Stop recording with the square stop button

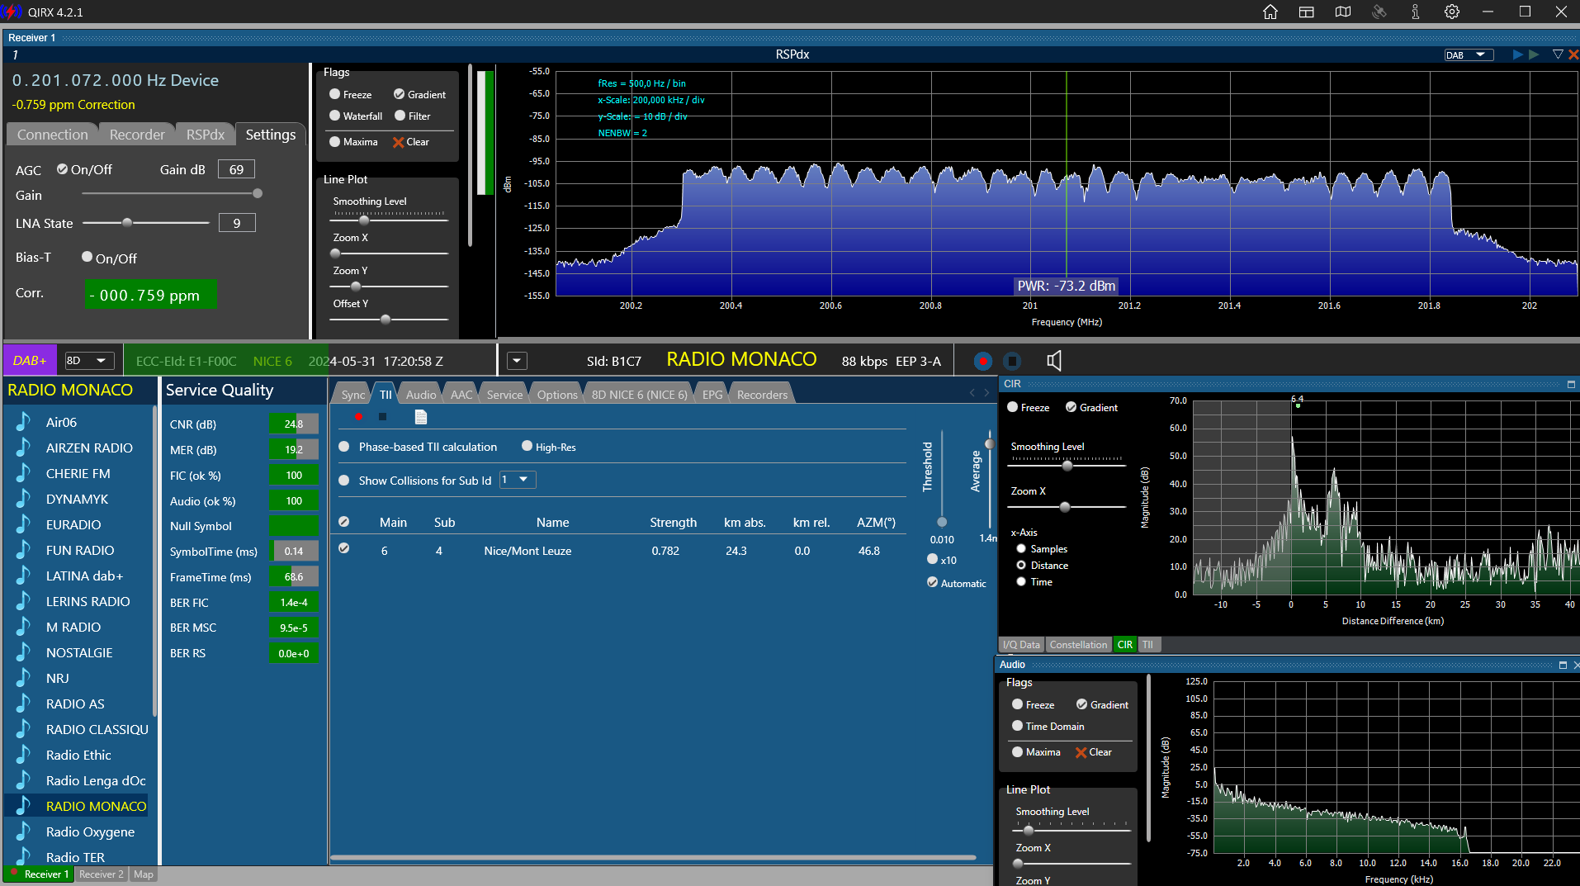[1012, 361]
